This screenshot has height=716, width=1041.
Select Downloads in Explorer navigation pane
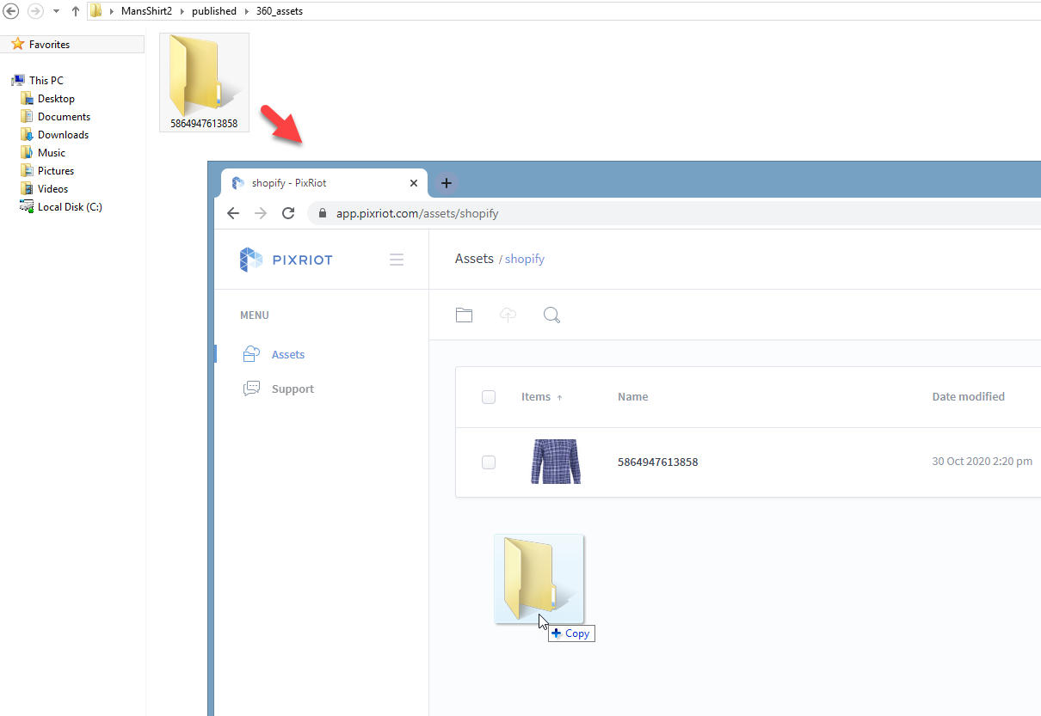63,135
